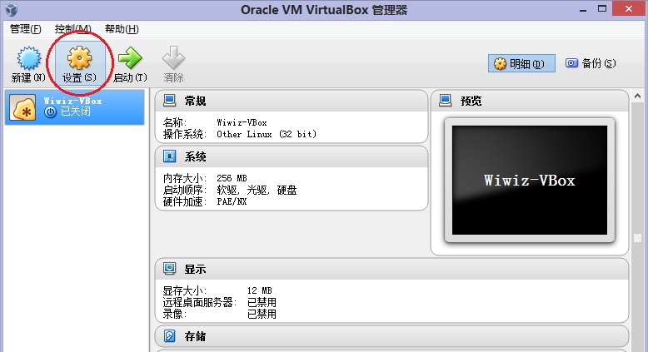Click the video memory value 12 MB
The height and width of the screenshot is (352, 648).
tap(260, 290)
